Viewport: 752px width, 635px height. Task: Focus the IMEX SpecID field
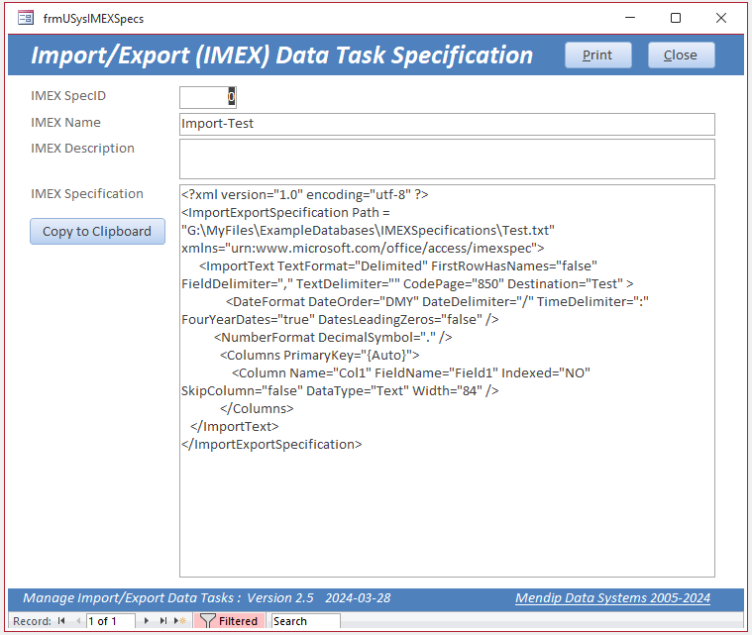[x=208, y=97]
